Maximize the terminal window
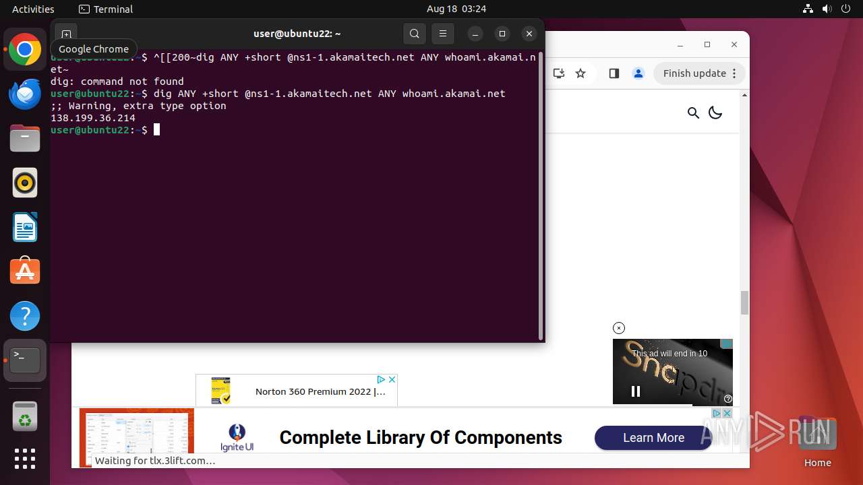The image size is (863, 485). [502, 34]
